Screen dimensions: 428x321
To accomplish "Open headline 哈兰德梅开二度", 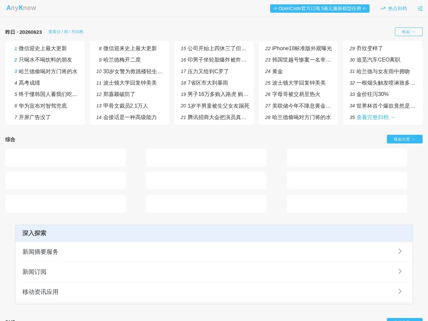I will click(x=122, y=60).
